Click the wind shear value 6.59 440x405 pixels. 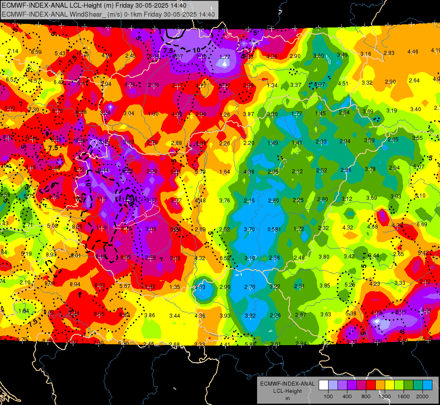[36, 52]
